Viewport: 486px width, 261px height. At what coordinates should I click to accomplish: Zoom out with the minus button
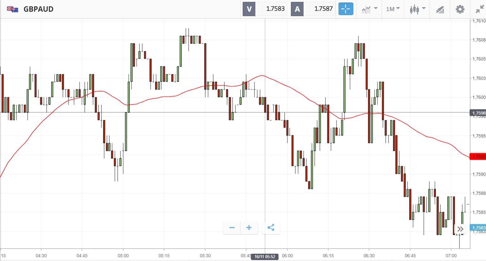pyautogui.click(x=232, y=227)
